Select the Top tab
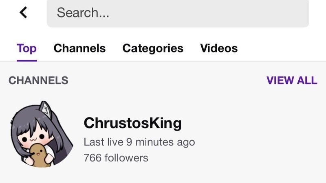This screenshot has height=183, width=326. (x=26, y=48)
